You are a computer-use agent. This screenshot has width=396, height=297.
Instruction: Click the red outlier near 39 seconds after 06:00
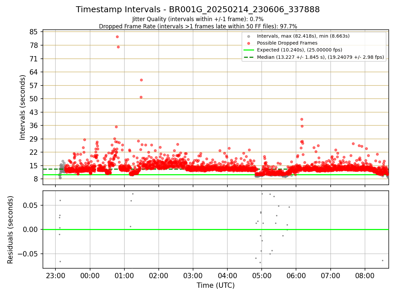302,119
